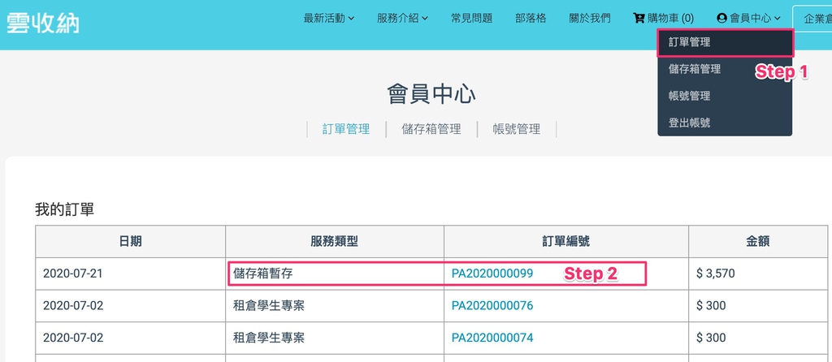The height and width of the screenshot is (362, 832).
Task: Open order PA2020000074
Action: tap(492, 338)
